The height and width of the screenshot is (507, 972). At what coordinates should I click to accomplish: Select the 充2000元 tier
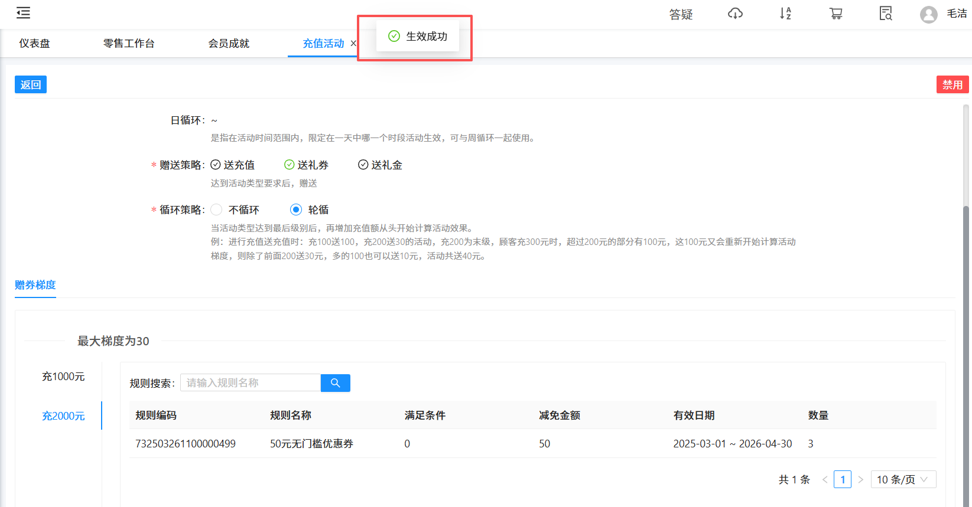tap(63, 416)
